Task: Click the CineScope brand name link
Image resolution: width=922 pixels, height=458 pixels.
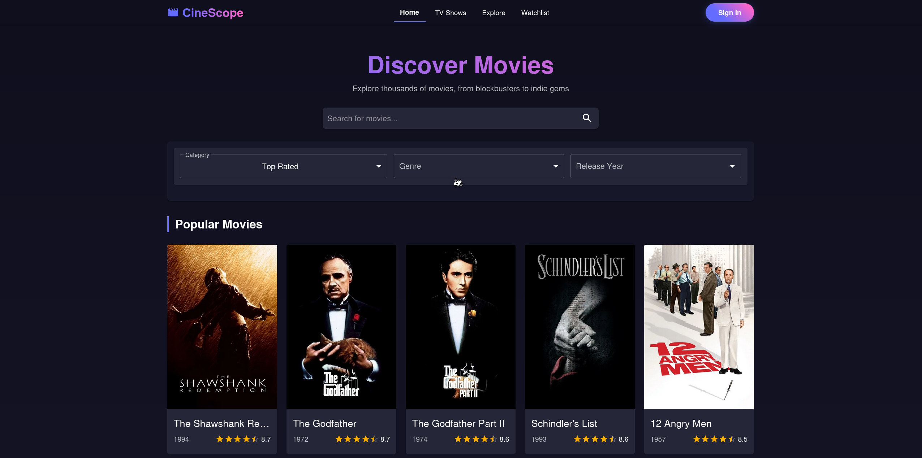Action: 212,13
